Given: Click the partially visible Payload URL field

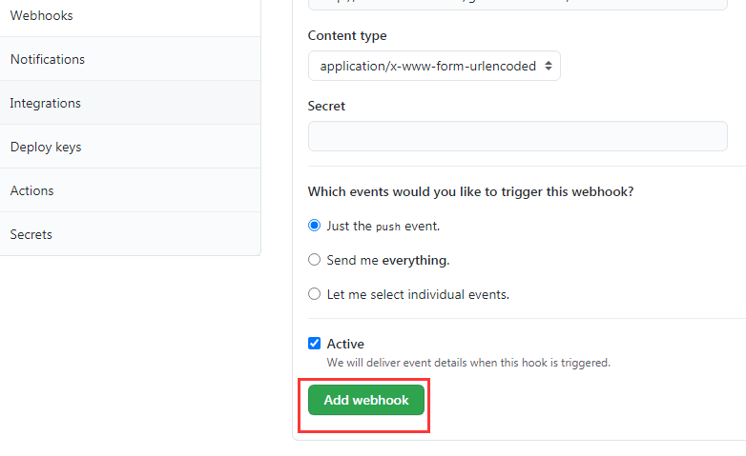Looking at the screenshot, I should coord(517,4).
